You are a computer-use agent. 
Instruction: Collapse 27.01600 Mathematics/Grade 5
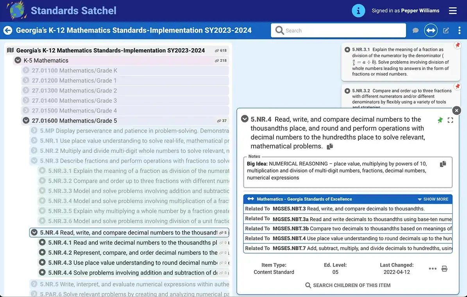[x=26, y=121]
